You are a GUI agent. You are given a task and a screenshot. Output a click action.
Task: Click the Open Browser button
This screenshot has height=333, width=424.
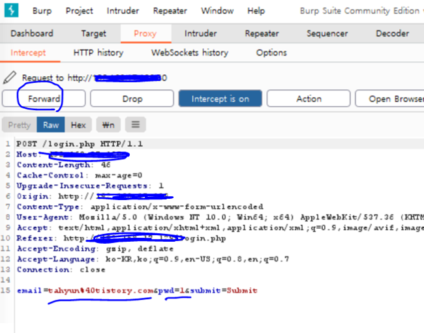point(390,98)
